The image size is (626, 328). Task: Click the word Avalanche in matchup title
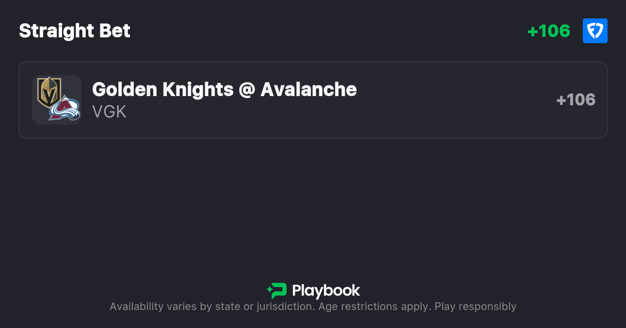pyautogui.click(x=308, y=90)
